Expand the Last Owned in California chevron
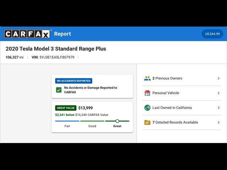The width and height of the screenshot is (227, 170). click(218, 108)
